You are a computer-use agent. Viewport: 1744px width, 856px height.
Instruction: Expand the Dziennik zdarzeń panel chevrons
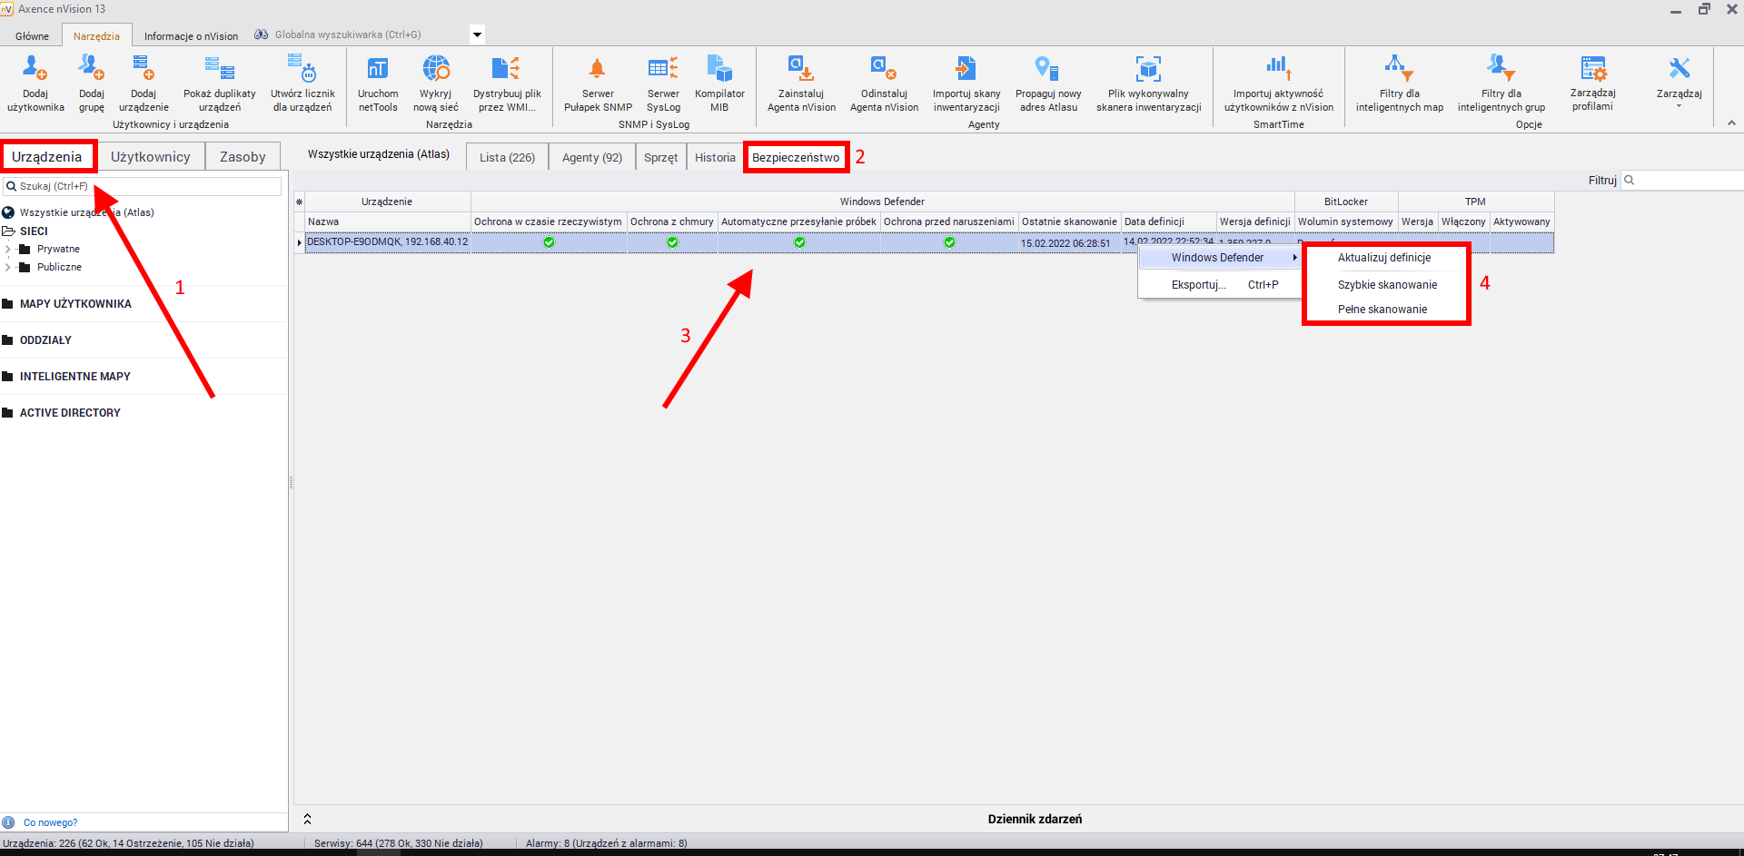coord(307,819)
